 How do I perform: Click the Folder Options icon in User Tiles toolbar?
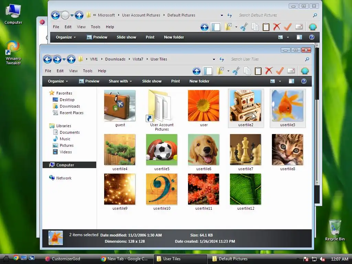pyautogui.click(x=221, y=71)
